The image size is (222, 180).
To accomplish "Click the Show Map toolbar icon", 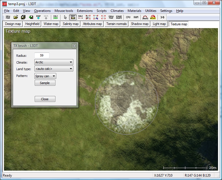I will (111, 17).
